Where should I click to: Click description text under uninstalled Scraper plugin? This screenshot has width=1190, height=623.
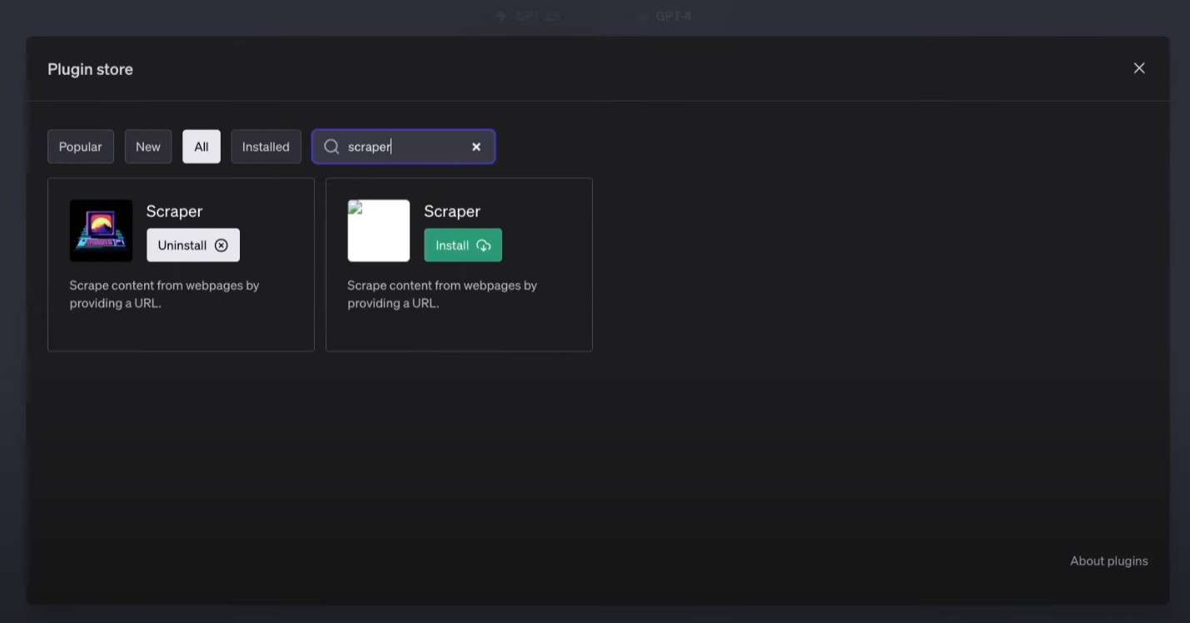pos(442,294)
